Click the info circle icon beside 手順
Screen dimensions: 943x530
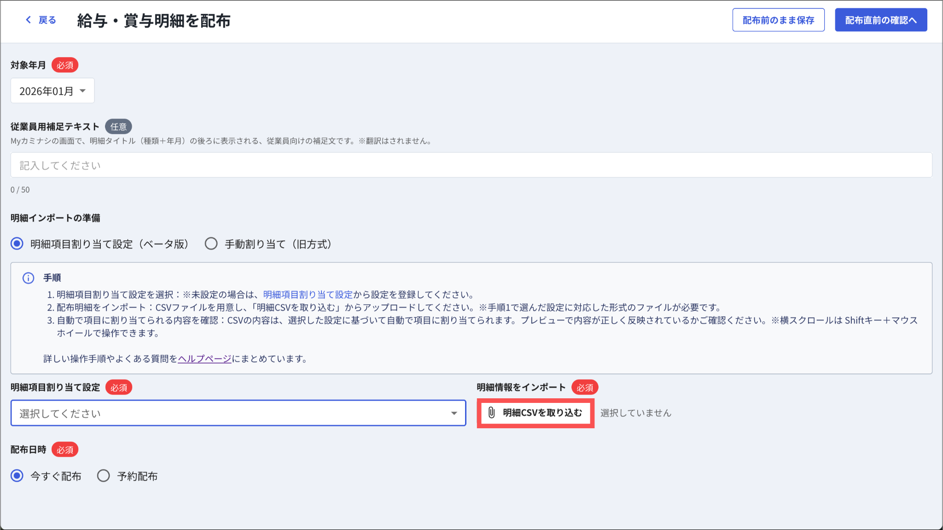pos(29,278)
